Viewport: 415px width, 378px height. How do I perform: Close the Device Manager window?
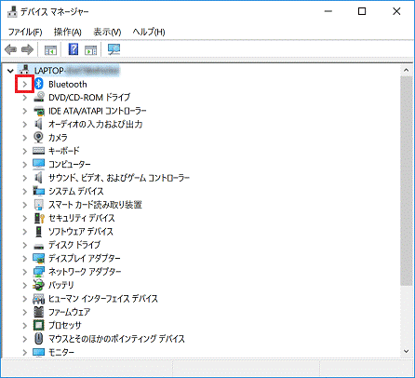point(396,11)
